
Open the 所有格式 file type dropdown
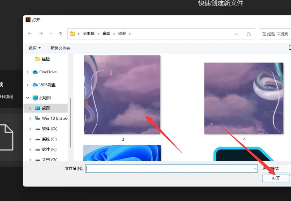[277, 168]
